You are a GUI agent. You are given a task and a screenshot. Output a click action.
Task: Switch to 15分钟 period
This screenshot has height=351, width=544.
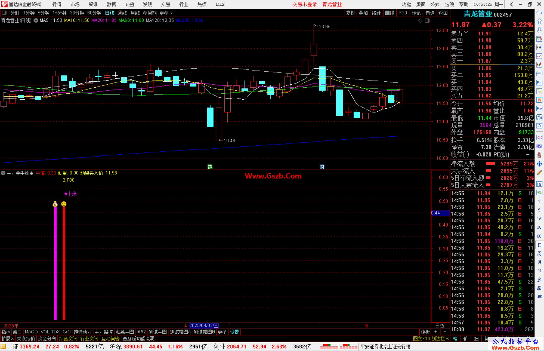click(59, 13)
